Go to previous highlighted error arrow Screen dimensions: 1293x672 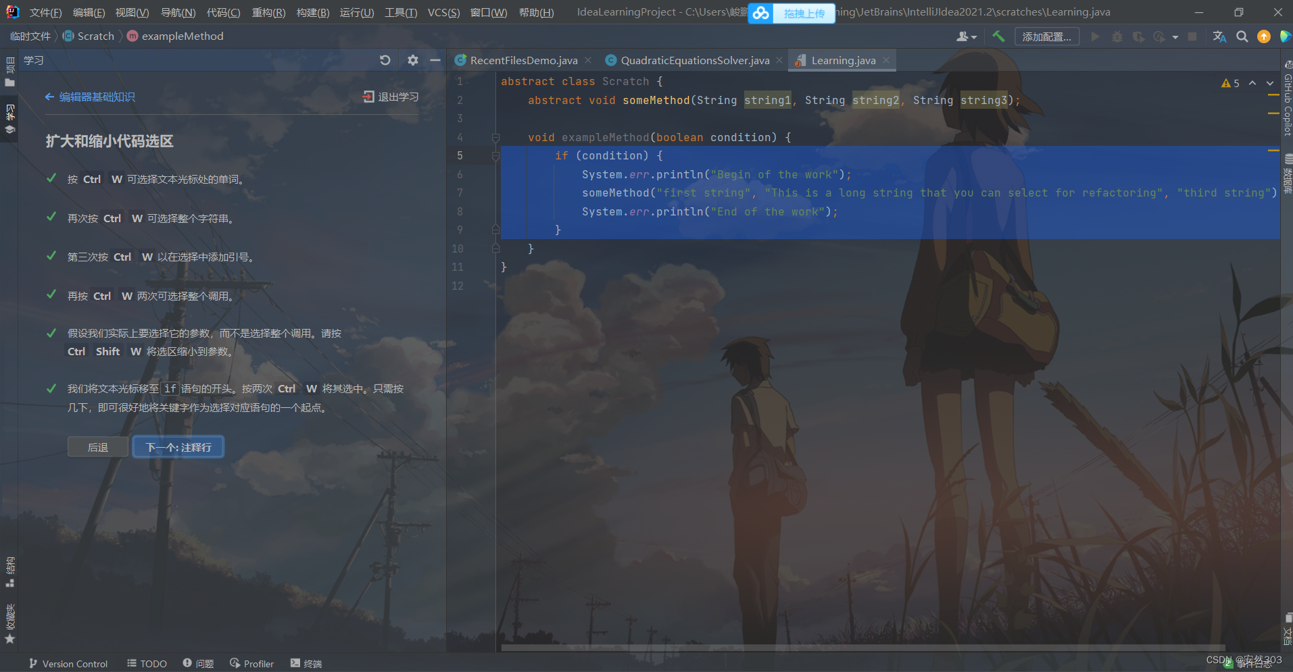[x=1252, y=83]
